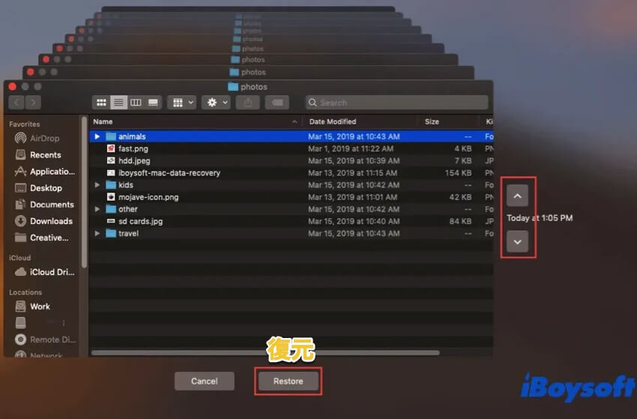The width and height of the screenshot is (637, 419).
Task: Click the back navigation arrow
Action: tap(17, 102)
